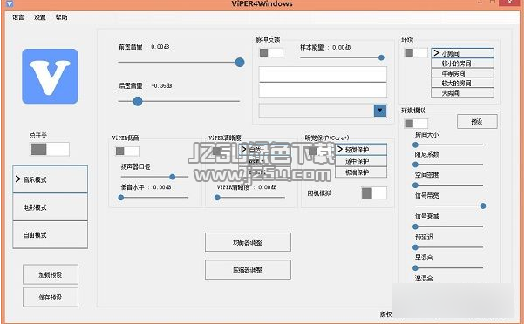
Task: Click the 信号带宽 slider handle
Action: point(483,206)
